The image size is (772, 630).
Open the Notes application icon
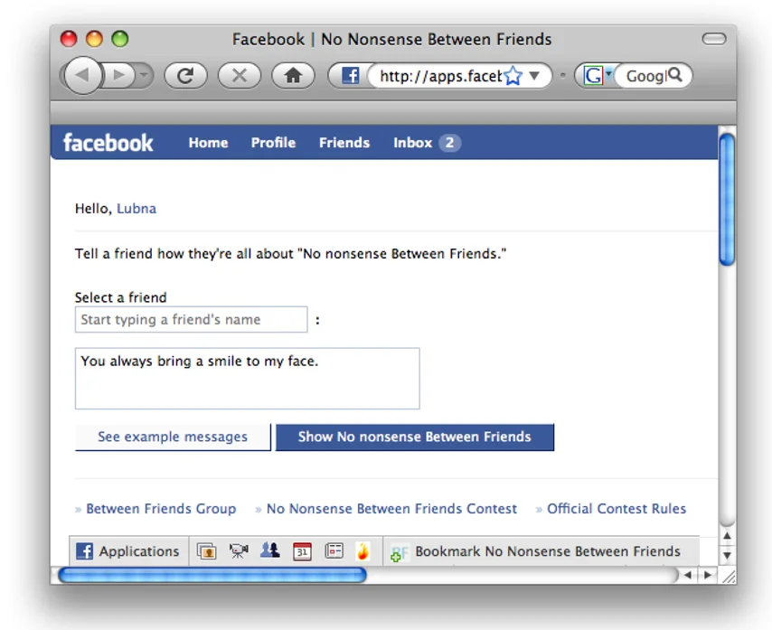coord(334,550)
